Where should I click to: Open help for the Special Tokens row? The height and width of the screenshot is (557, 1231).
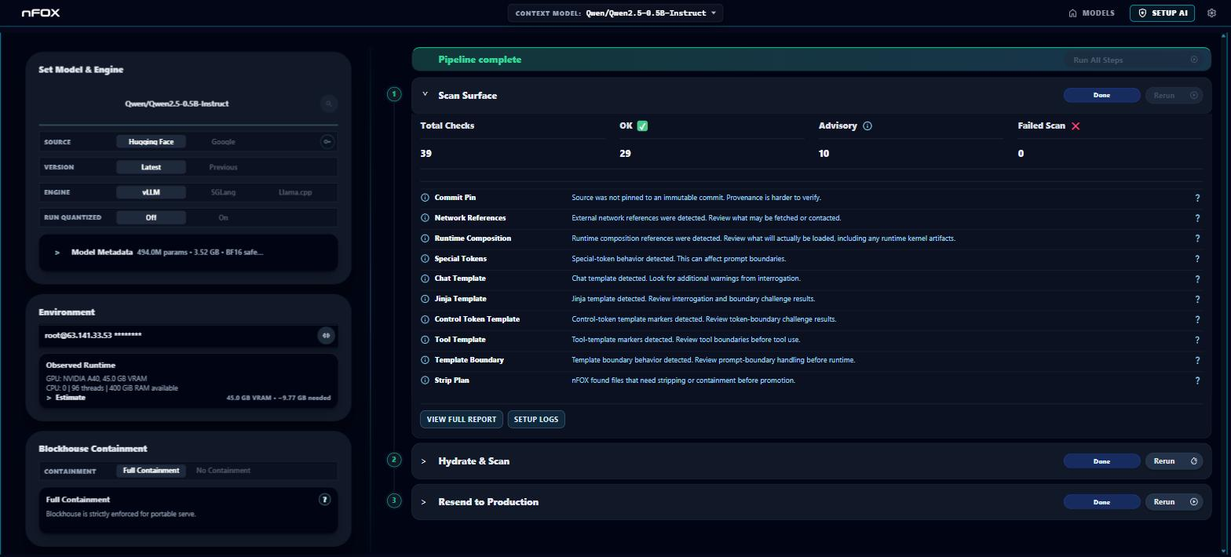point(1197,260)
